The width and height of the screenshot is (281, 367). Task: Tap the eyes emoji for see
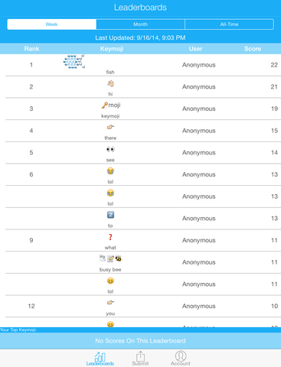point(110,149)
